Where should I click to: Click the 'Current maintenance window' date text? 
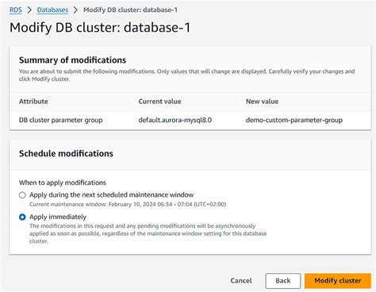[x=128, y=205]
